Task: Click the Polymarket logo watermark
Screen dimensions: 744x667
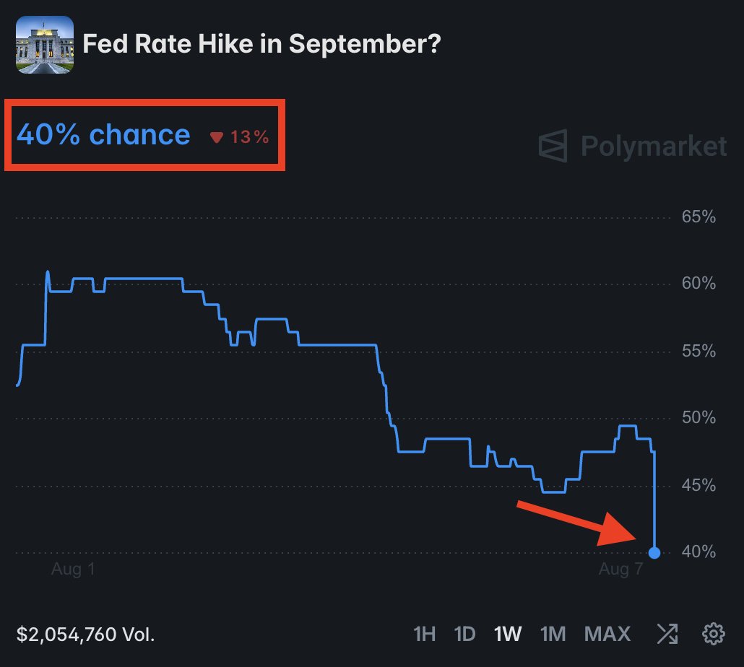Action: 553,146
